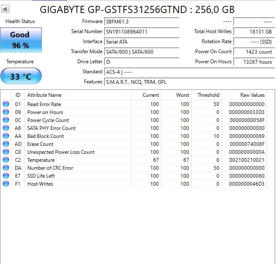
Task: Click the status icon for Host Writes
Action: [6, 184]
